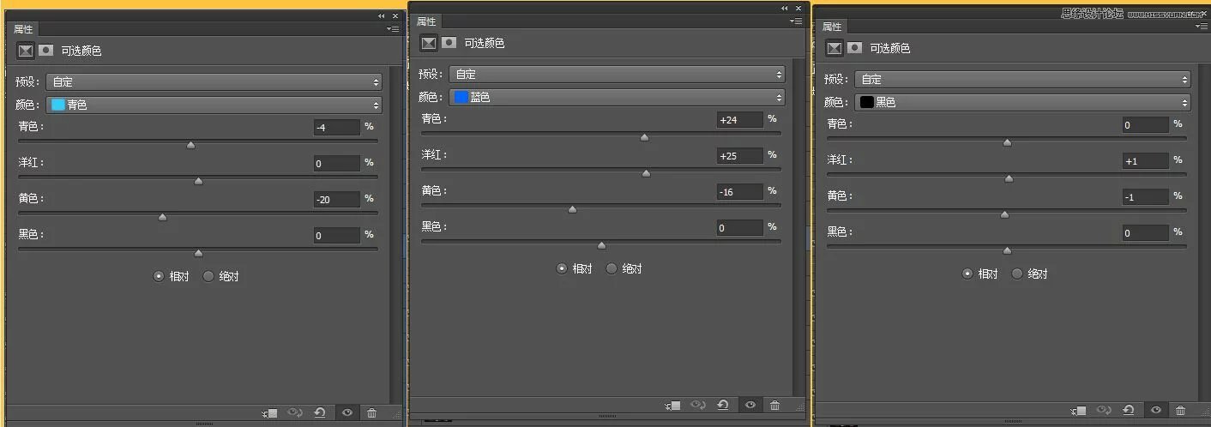
Task: Click the 青色 value field showing +24
Action: click(739, 120)
